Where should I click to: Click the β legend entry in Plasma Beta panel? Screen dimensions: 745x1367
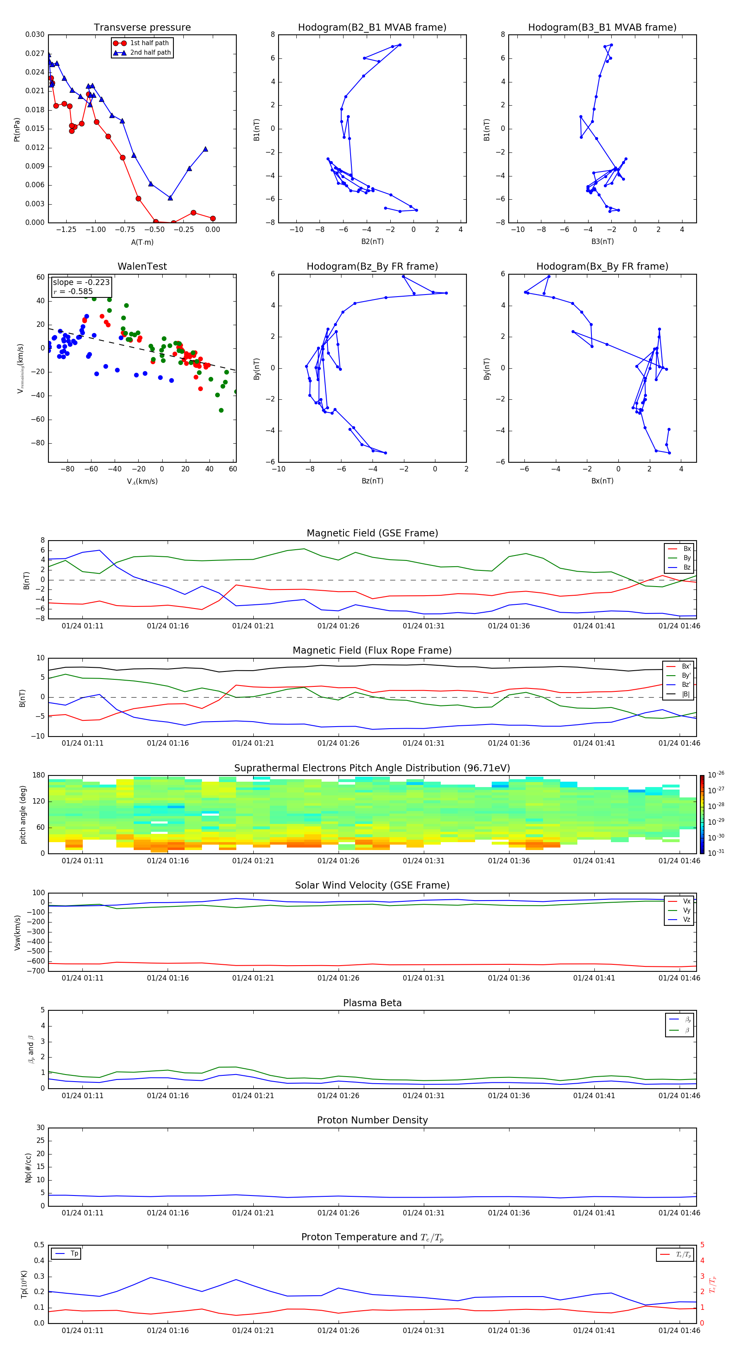coord(680,1030)
